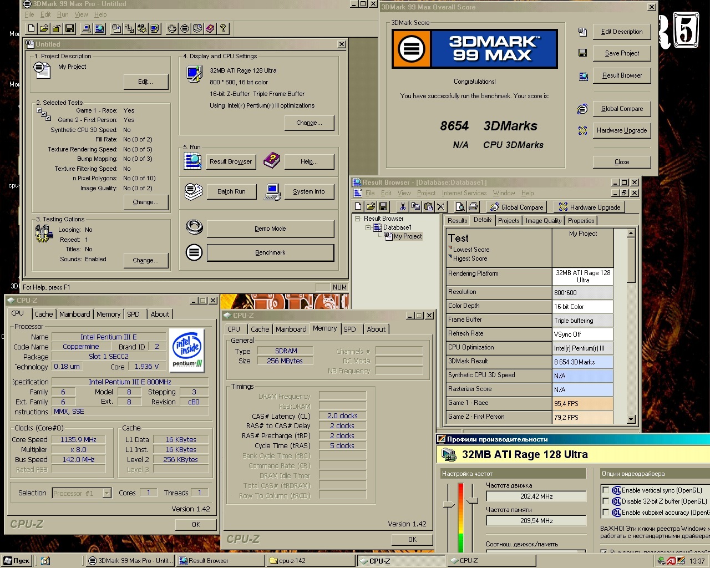Screen dimensions: 710x568
Task: Click the Open icon in Result Browser toolbar
Action: click(371, 207)
